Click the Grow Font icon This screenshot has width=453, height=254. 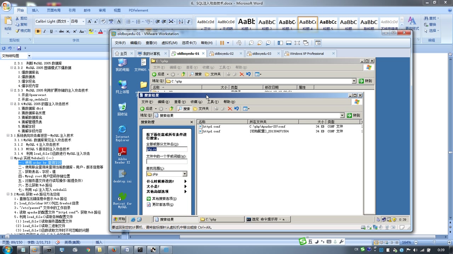(90, 22)
